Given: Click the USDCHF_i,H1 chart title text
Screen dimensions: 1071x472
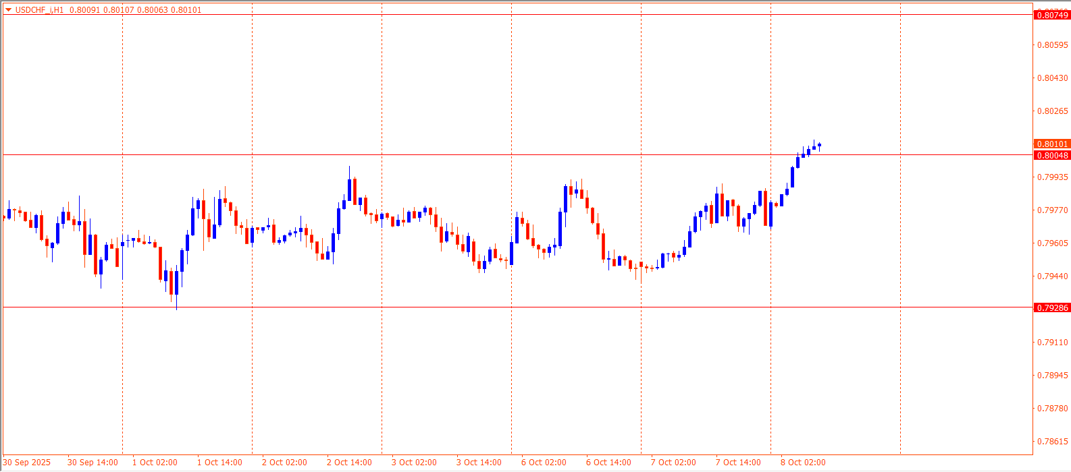Looking at the screenshot, I should (x=39, y=10).
